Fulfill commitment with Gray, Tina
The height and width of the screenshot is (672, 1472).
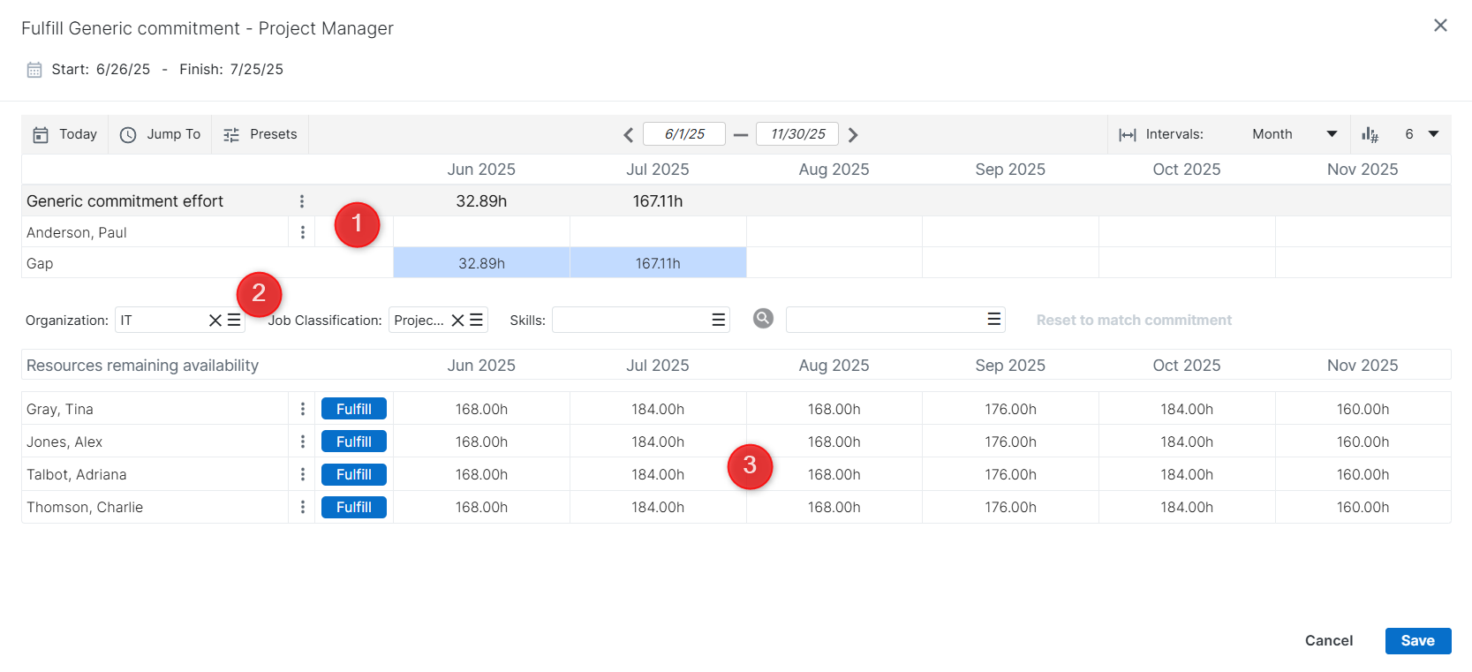point(353,409)
